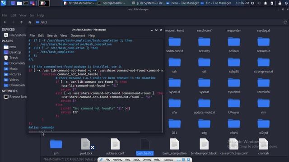The image size is (289, 162).
Task: Select the sddm.conf.d folder icon
Action: (x=175, y=42)
